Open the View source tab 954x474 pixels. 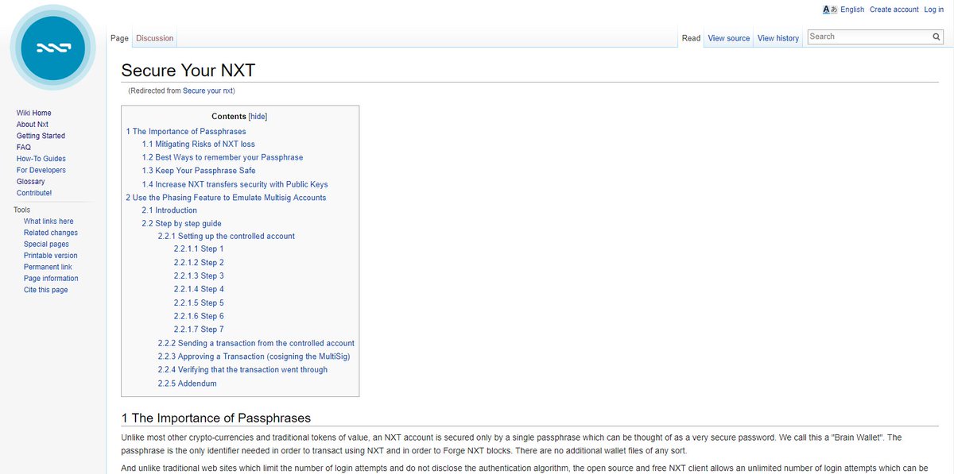(729, 38)
